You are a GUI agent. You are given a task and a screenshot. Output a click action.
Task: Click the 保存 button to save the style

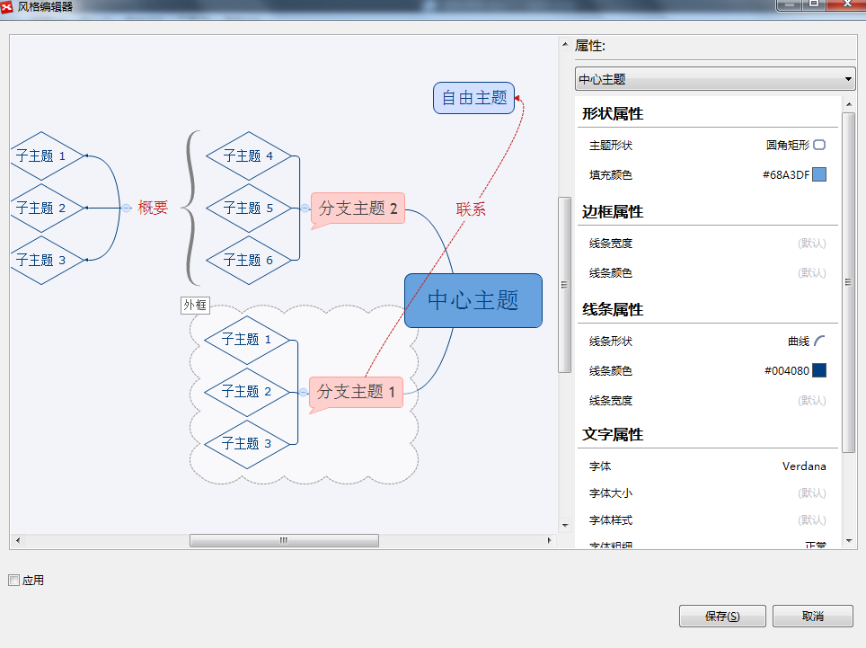point(721,616)
